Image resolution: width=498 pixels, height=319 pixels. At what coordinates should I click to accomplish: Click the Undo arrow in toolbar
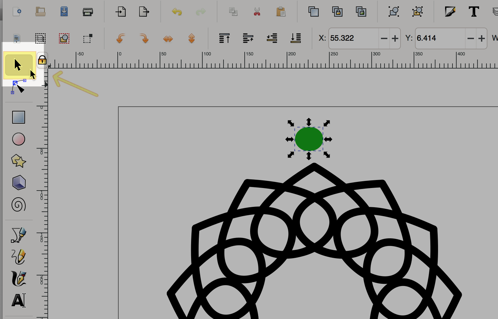click(x=177, y=12)
